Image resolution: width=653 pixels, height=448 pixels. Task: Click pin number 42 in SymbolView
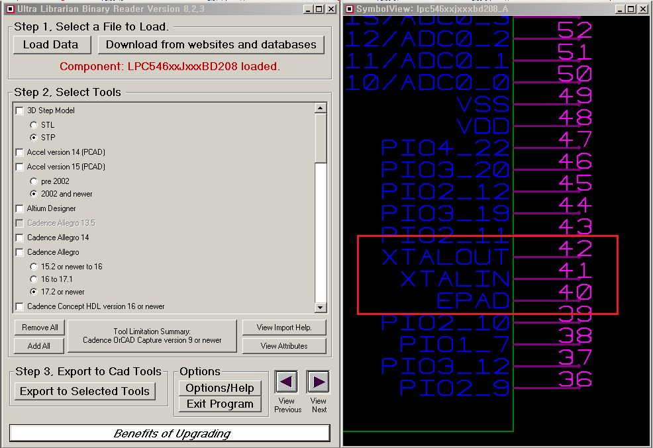click(575, 249)
